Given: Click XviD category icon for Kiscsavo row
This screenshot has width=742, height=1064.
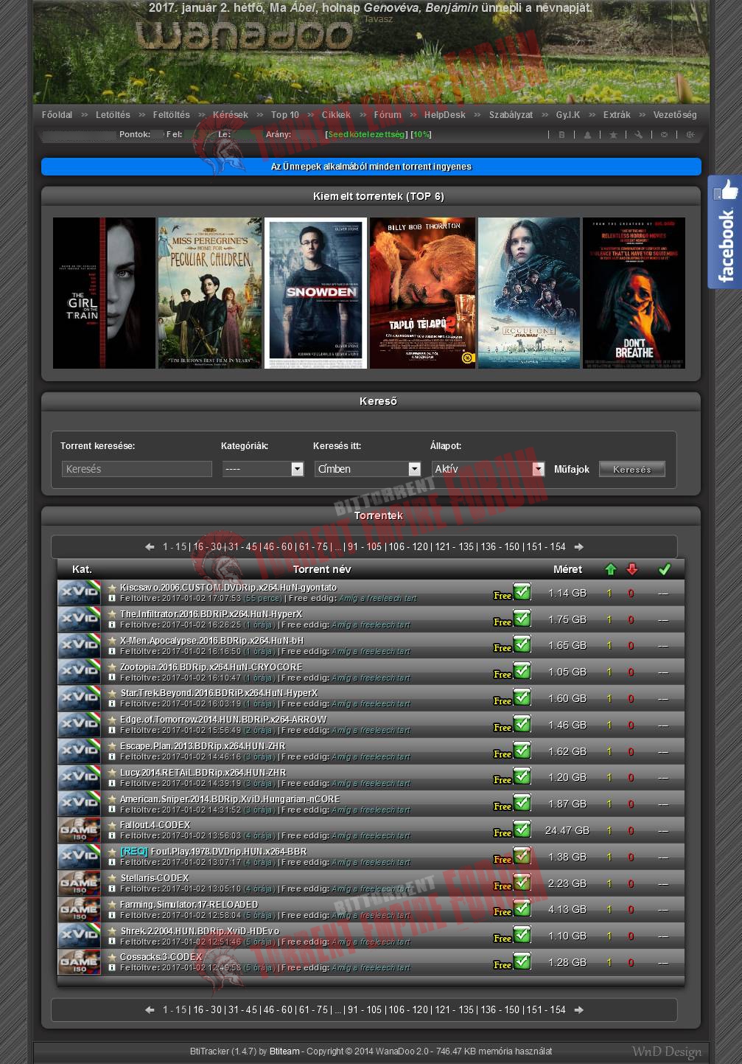Looking at the screenshot, I should [x=79, y=593].
